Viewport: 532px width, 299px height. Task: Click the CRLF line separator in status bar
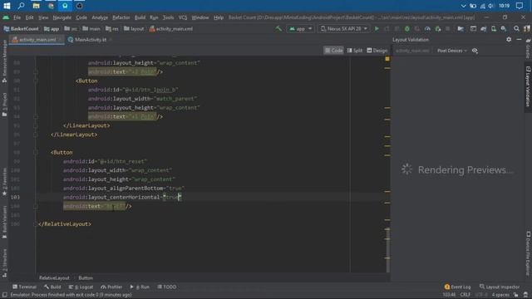[465, 295]
